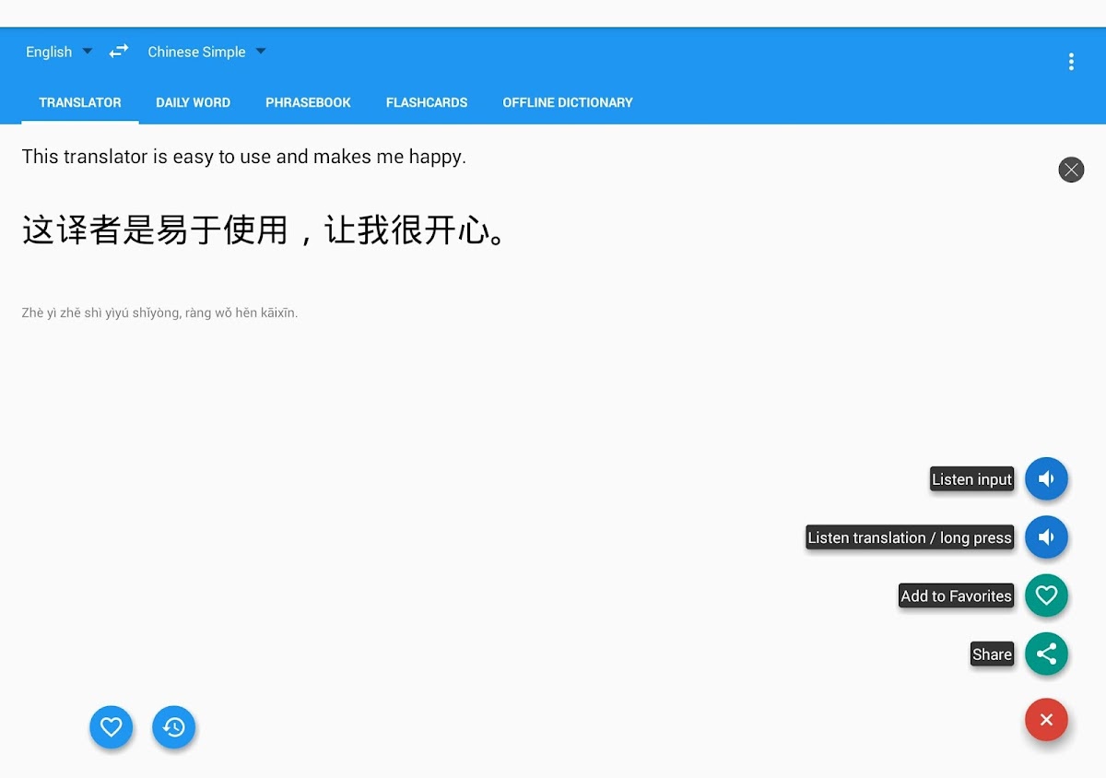Clear the input text with the X icon
Image resolution: width=1106 pixels, height=778 pixels.
coord(1070,170)
